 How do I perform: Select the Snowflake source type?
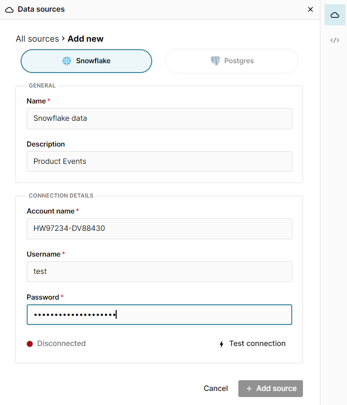(87, 61)
